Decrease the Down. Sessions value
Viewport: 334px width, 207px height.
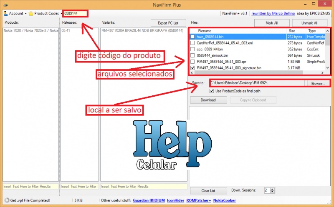click(x=273, y=192)
